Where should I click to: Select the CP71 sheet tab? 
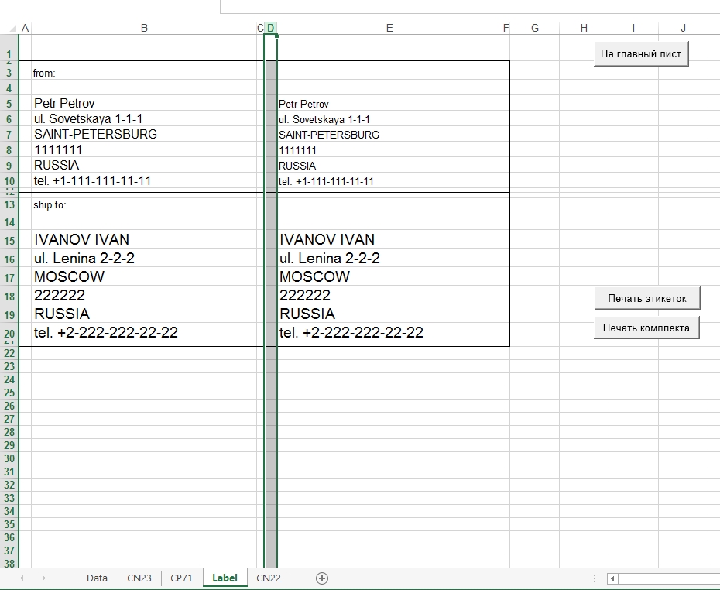(181, 578)
